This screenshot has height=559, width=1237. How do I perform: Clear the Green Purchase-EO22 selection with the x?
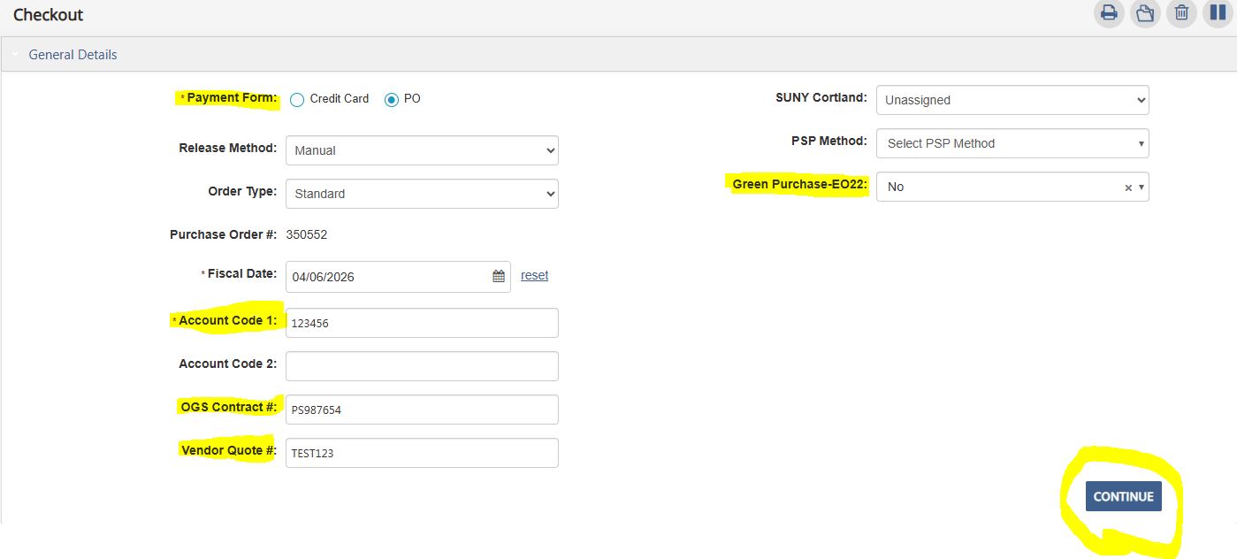point(1127,187)
